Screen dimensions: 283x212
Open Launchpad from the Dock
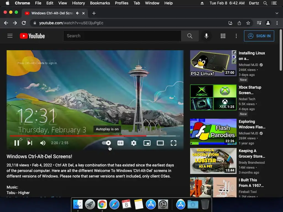coord(90,205)
